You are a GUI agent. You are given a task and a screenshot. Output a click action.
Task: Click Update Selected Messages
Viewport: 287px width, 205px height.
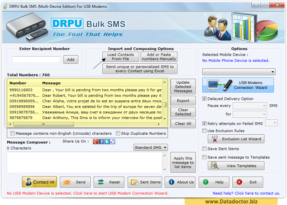coord(183,87)
